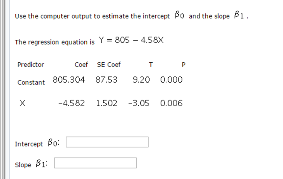Screen dimensions: 283x179
Task: Click the SE Coef column header
Action: pyautogui.click(x=108, y=64)
